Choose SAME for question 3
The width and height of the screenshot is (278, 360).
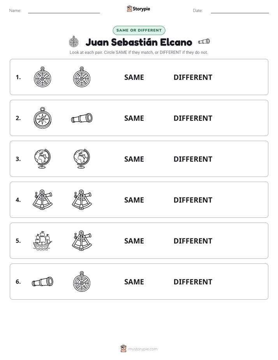[x=134, y=159]
